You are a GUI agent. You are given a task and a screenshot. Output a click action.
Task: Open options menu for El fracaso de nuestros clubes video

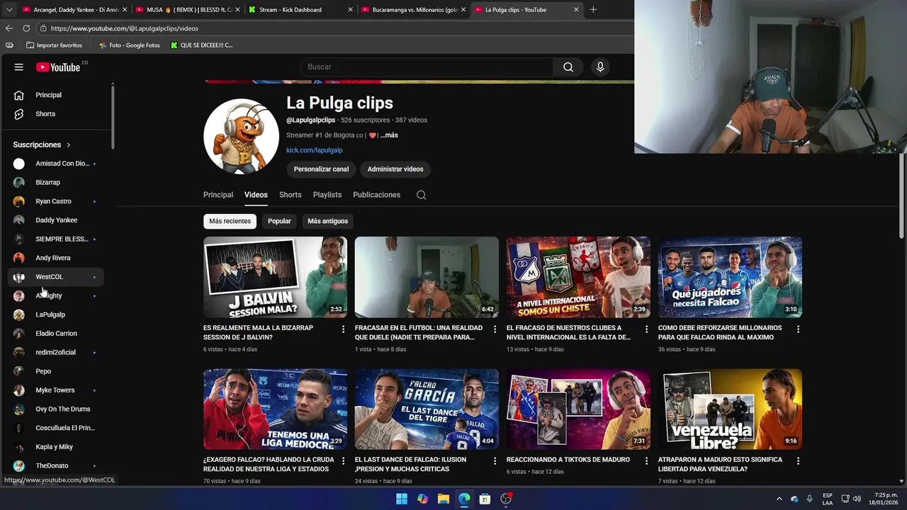click(646, 329)
